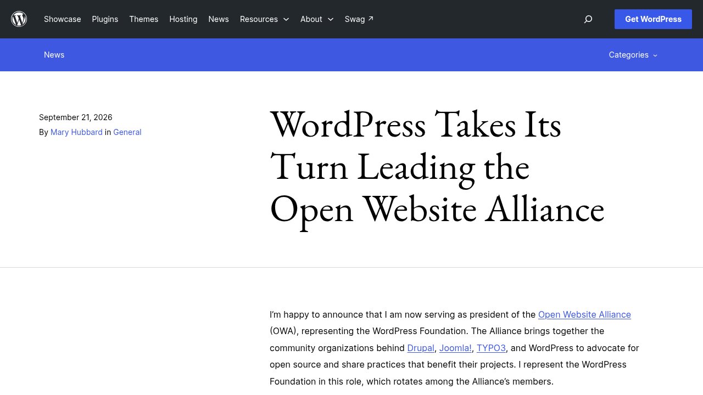Click the Swag external link arrow
Screen dimensions: 703x395
(371, 19)
